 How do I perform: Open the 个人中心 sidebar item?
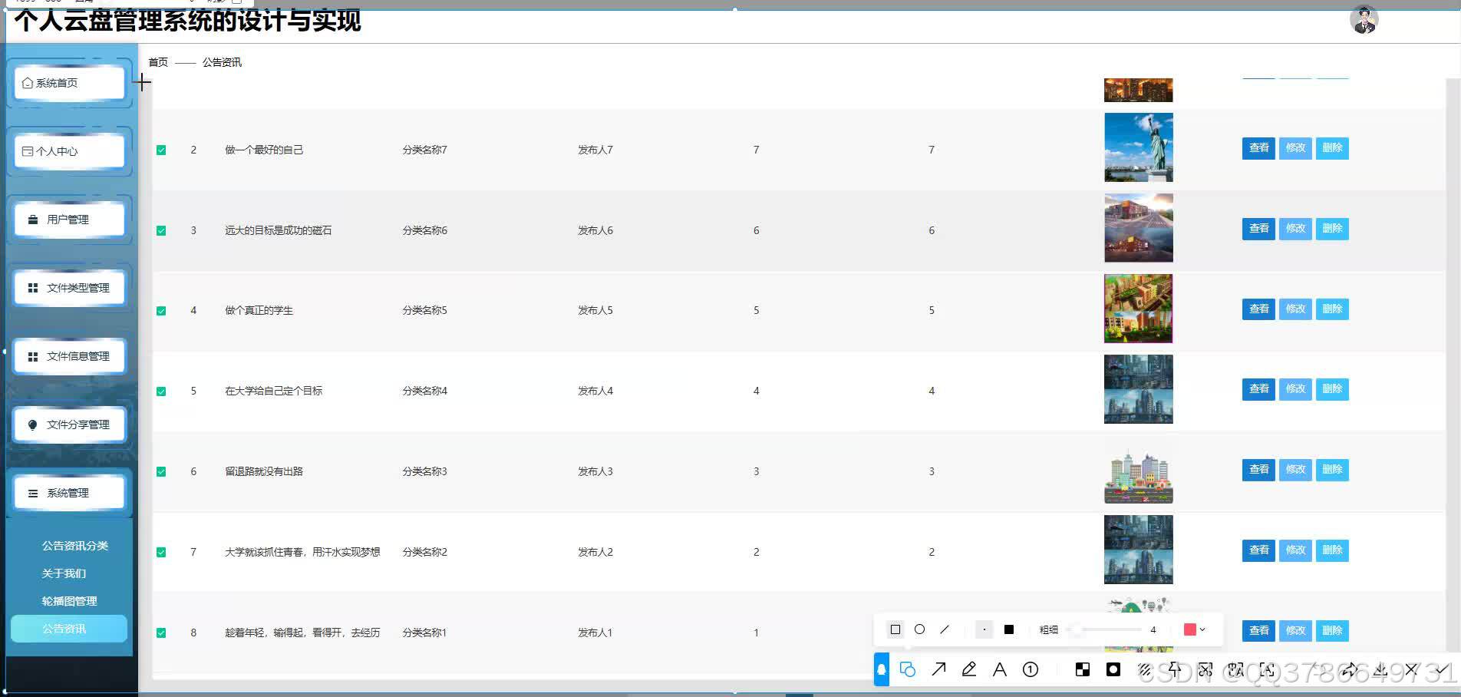(x=69, y=151)
